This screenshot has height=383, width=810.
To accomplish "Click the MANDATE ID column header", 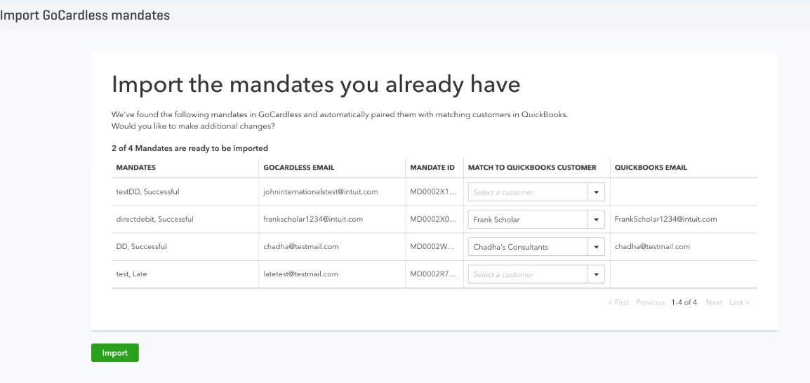I will point(432,168).
